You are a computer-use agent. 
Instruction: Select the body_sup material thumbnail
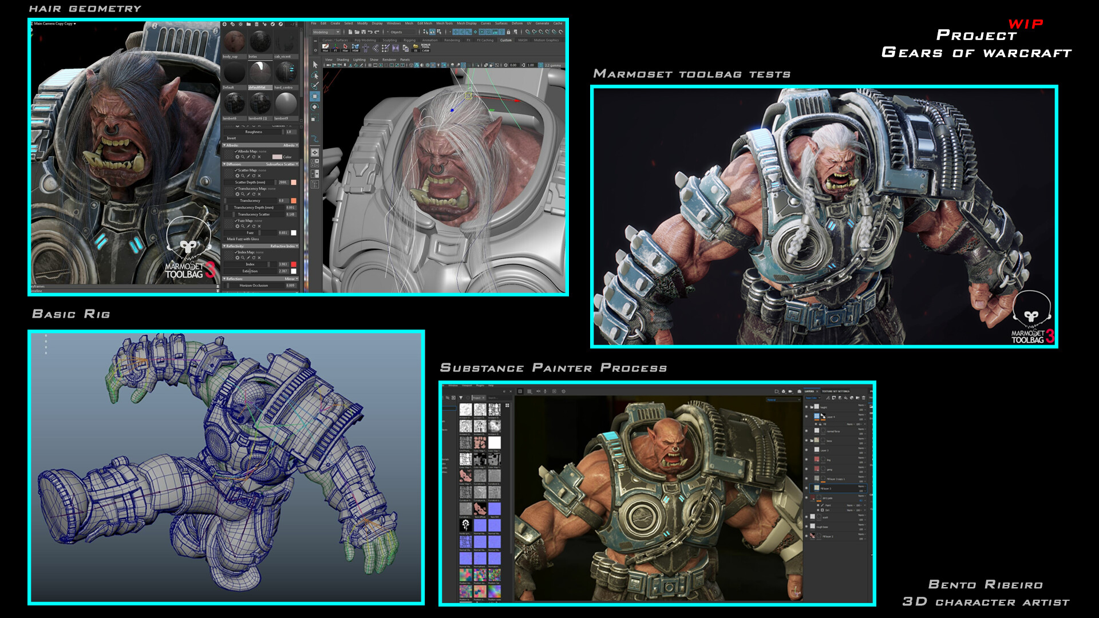234,41
